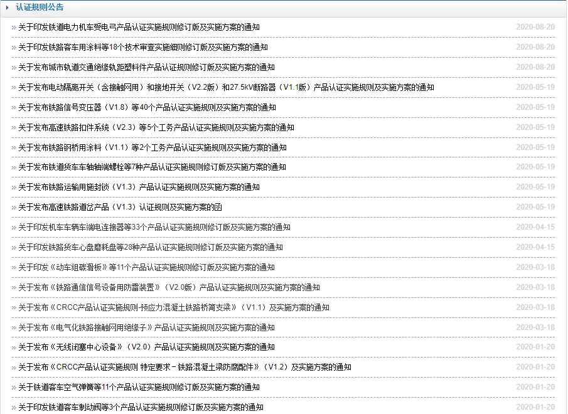
Task: Open 铁路钢桥用涂料（V1.1）notice link
Action: (152, 147)
